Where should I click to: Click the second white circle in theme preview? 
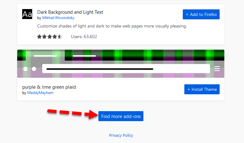(34, 69)
